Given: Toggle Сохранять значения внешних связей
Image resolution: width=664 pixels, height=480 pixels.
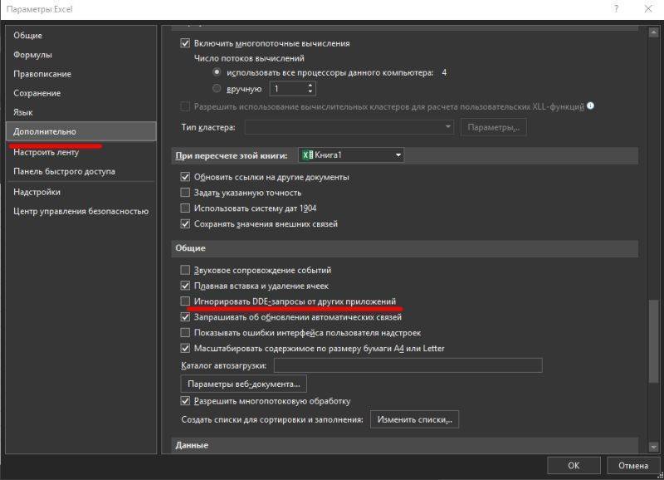Looking at the screenshot, I should click(185, 223).
